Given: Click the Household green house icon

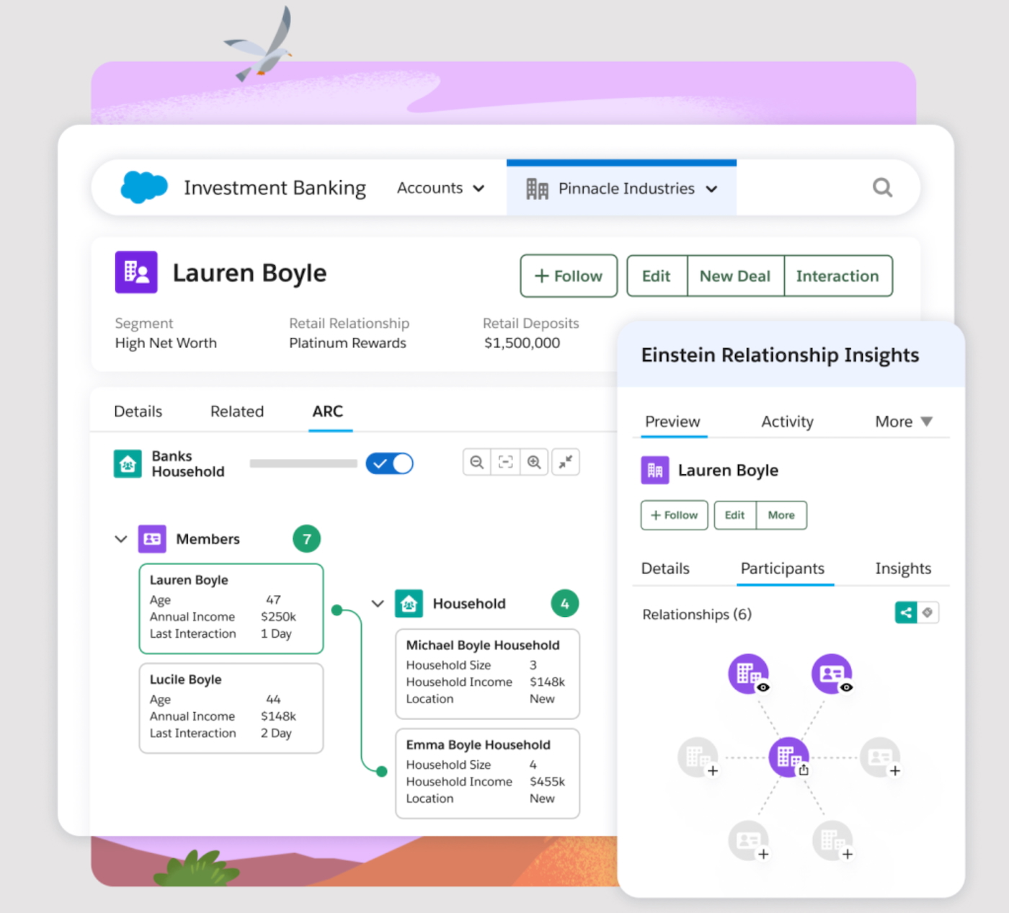Looking at the screenshot, I should (x=409, y=604).
